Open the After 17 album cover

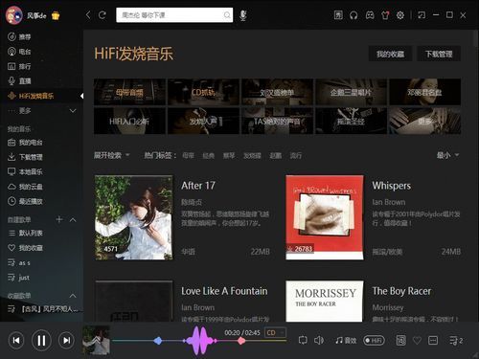pos(133,217)
